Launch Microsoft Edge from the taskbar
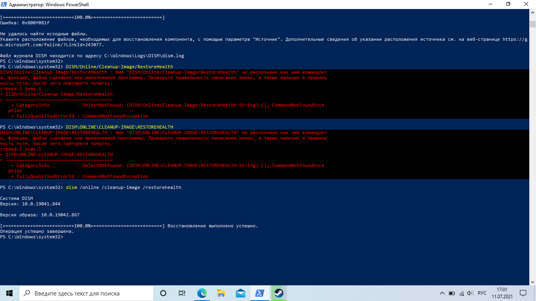 click(x=202, y=293)
